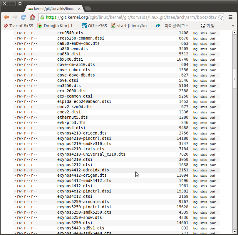This screenshot has height=235, width=238.
Task: Click the stats link for da850.dtsi
Action: tap(203, 54)
